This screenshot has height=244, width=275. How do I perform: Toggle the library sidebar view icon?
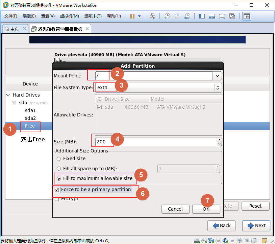tap(202, 16)
